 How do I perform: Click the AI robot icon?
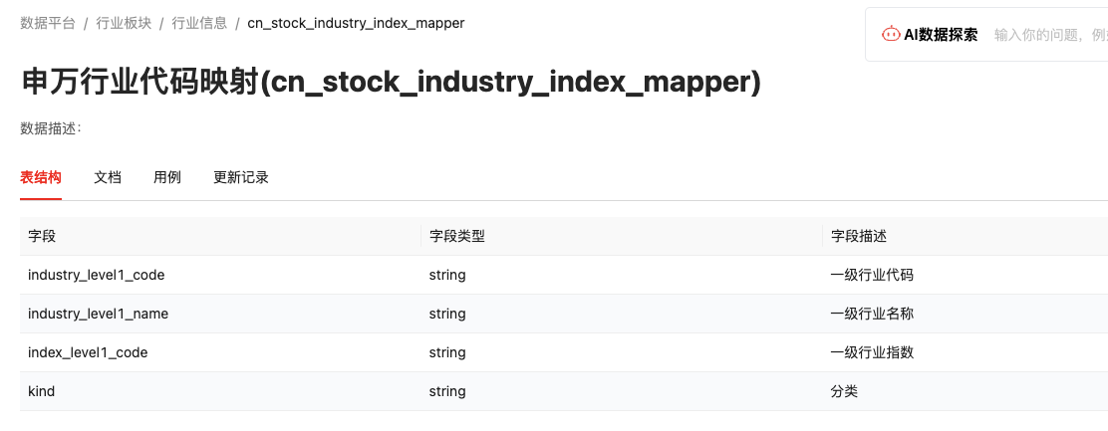[x=891, y=34]
